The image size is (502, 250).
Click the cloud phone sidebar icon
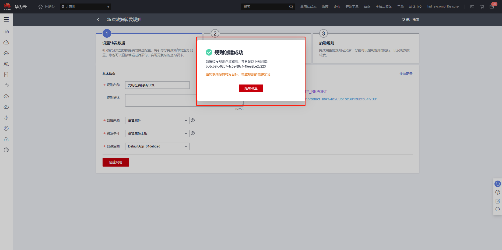6,75
